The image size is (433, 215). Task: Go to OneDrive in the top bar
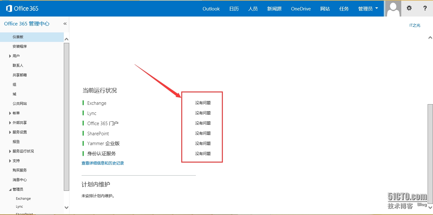tap(301, 9)
